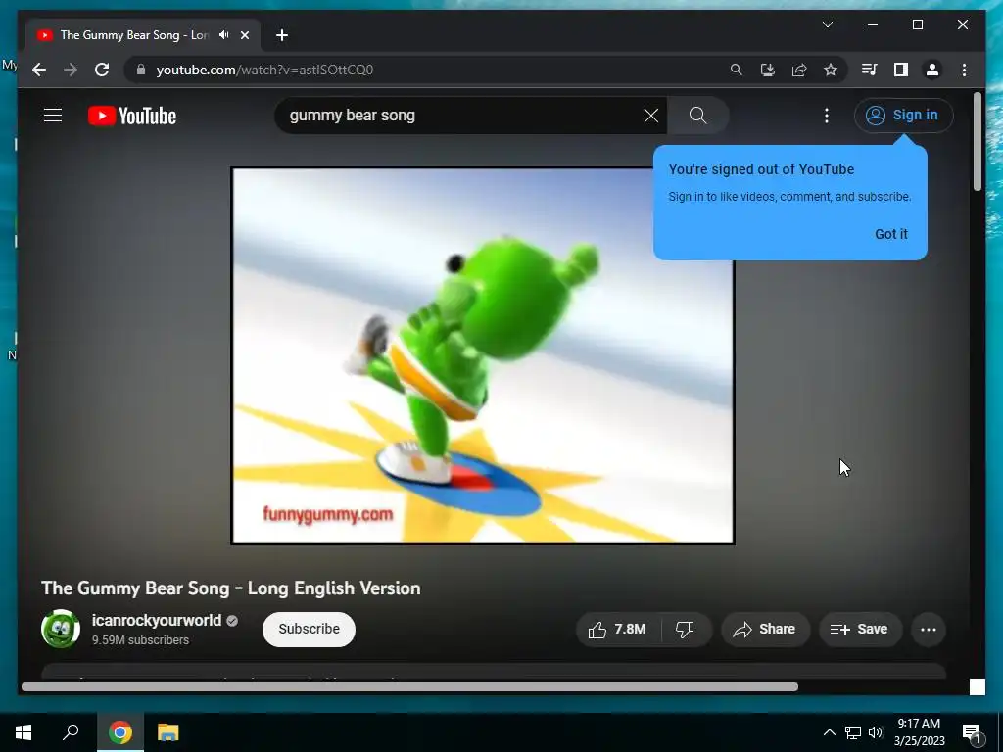Dislike the video with thumbs down
The image size is (1003, 752).
685,630
